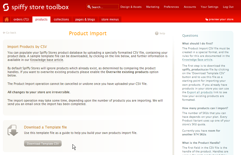Screen dimensions: 241x155
Task: Click the bold 'Overwrite existing products' text
Action: 127,72
